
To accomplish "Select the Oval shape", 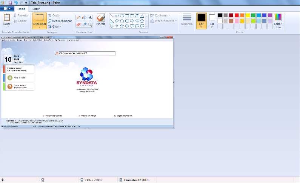I will click(x=122, y=16).
